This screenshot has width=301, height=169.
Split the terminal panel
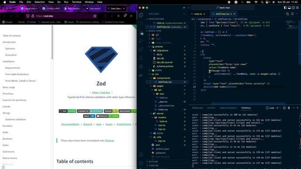[x=284, y=108]
